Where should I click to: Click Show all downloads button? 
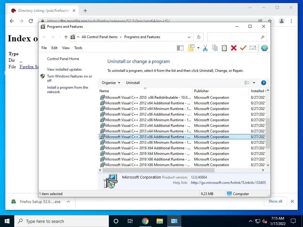tap(275, 201)
